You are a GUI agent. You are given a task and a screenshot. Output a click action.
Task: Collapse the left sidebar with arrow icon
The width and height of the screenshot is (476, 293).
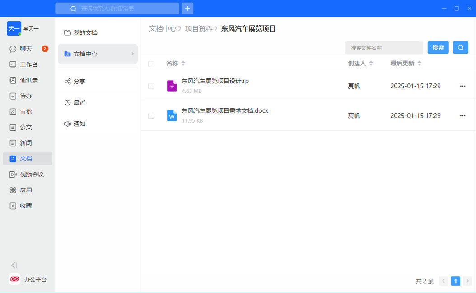click(x=14, y=266)
